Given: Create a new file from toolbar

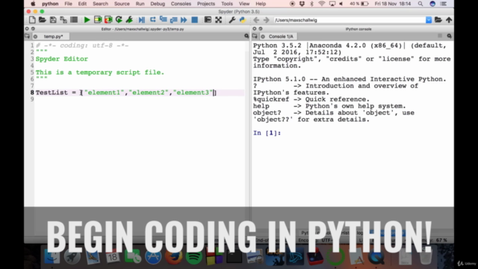Looking at the screenshot, I should click(x=32, y=20).
